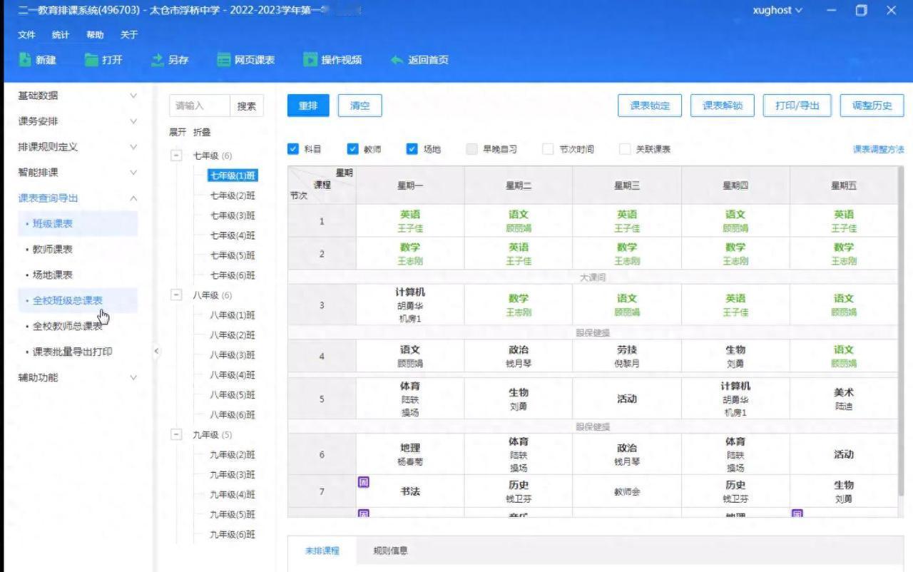The width and height of the screenshot is (913, 572).
Task: Click the timetable vertical scrollbar
Action: [901, 332]
